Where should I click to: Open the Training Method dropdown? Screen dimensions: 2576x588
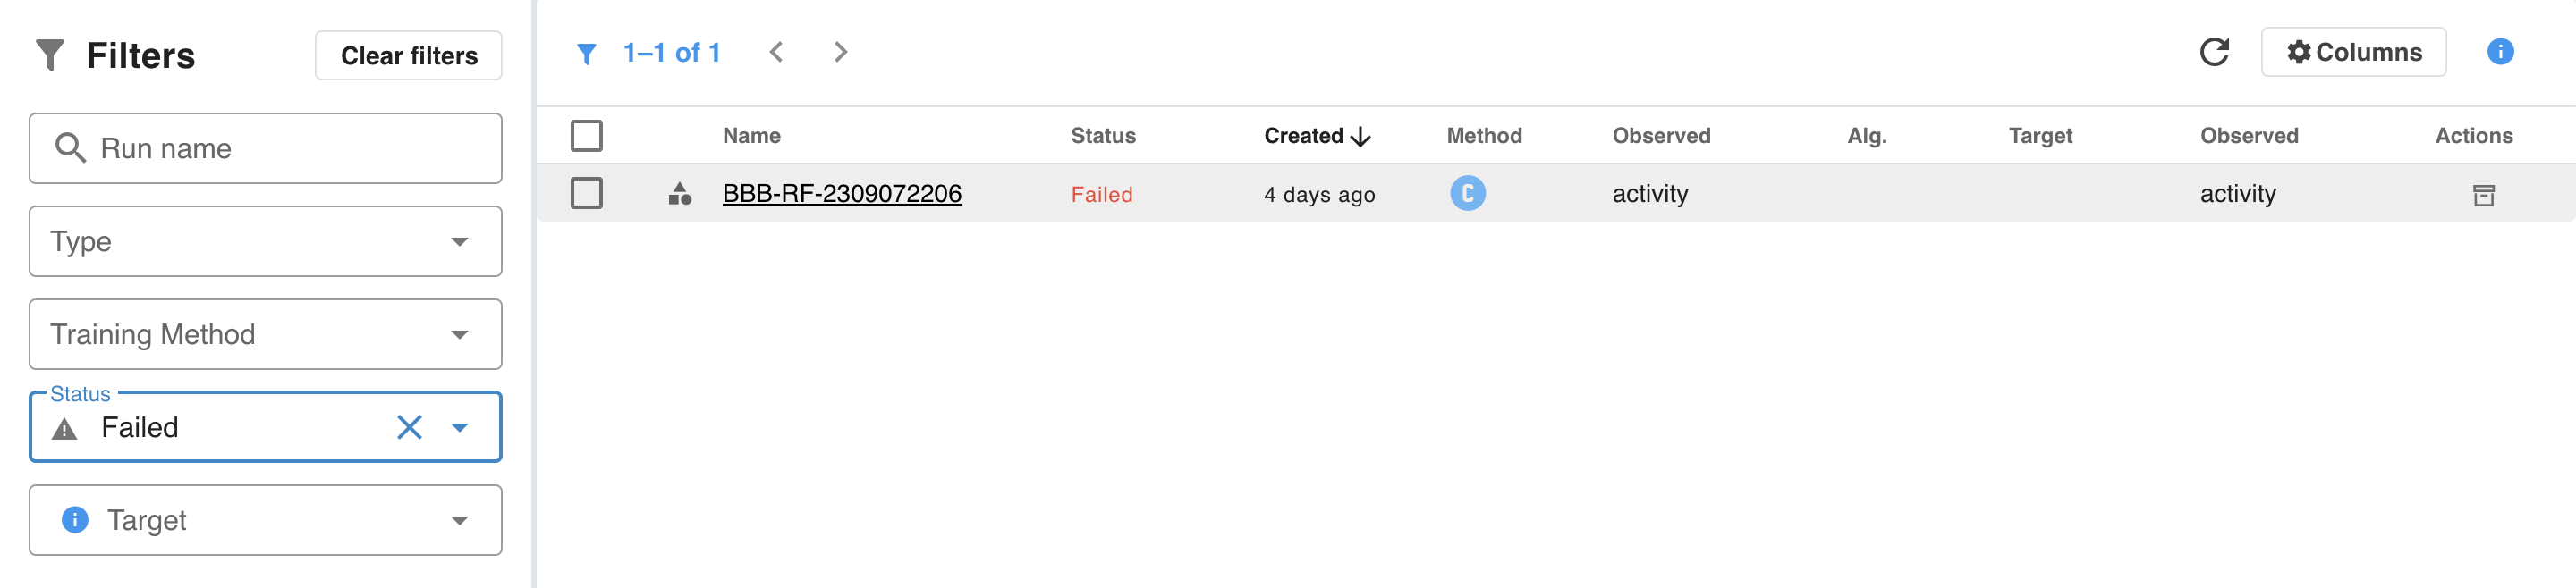coord(459,334)
